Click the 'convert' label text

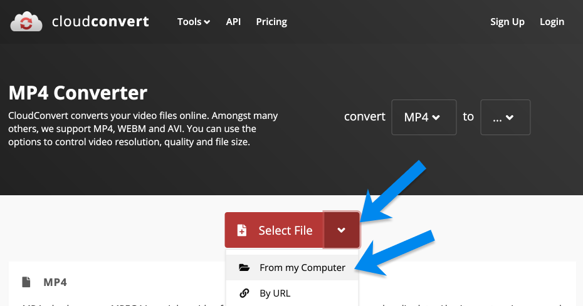(364, 116)
